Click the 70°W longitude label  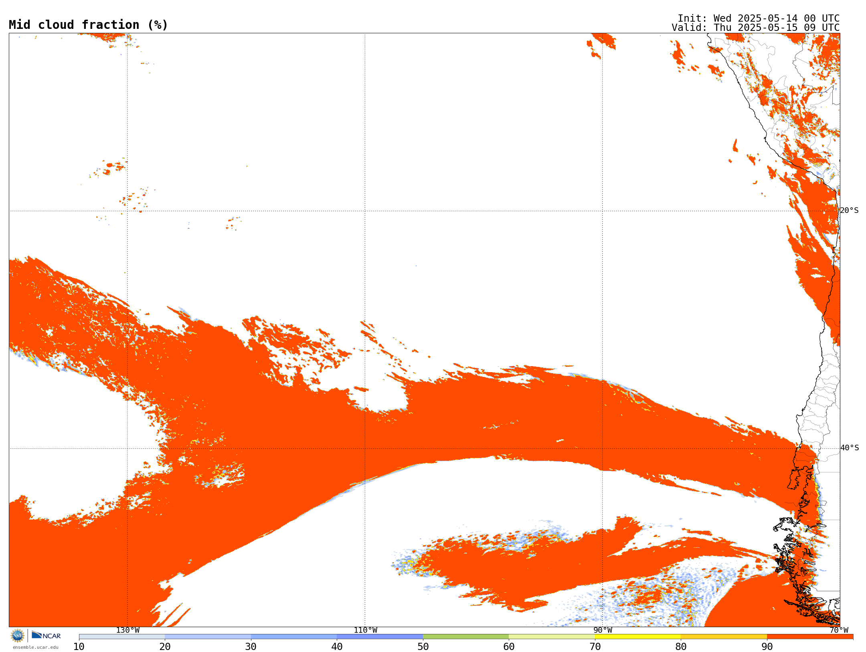click(839, 630)
